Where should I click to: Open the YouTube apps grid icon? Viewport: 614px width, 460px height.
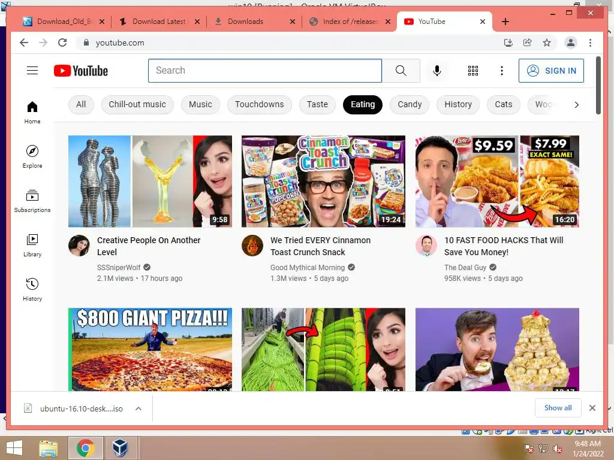[x=473, y=71]
